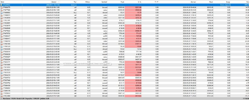Select order number 375059702
Image resolution: width=249 pixels, height=100 pixels.
[x=6, y=83]
